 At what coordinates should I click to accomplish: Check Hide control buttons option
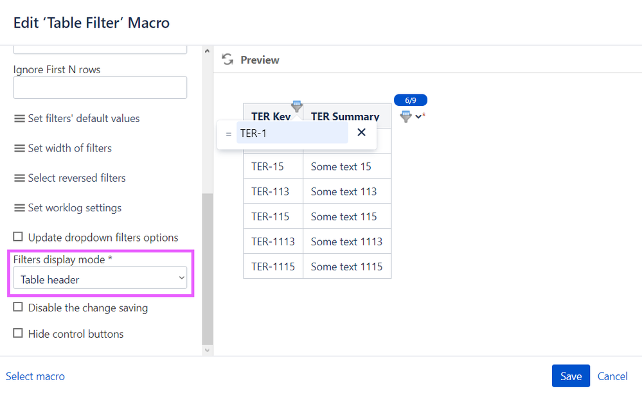pos(18,333)
